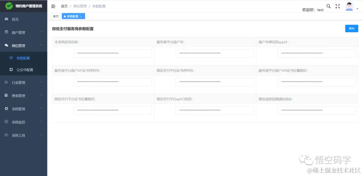Expand the 商户管理 menu arrow
This screenshot has height=176, width=363.
click(x=41, y=32)
